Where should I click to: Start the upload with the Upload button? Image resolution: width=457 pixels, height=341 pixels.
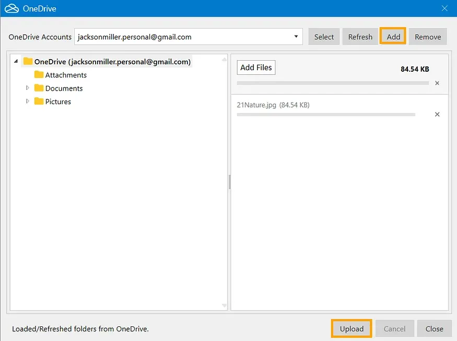pos(351,329)
